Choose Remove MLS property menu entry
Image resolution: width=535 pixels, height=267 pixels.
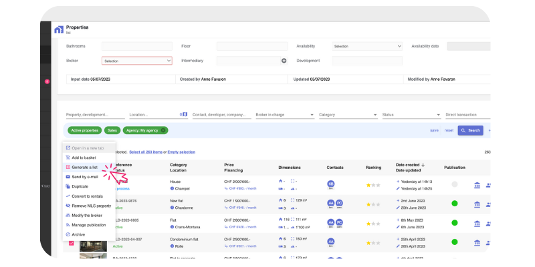[x=89, y=206]
